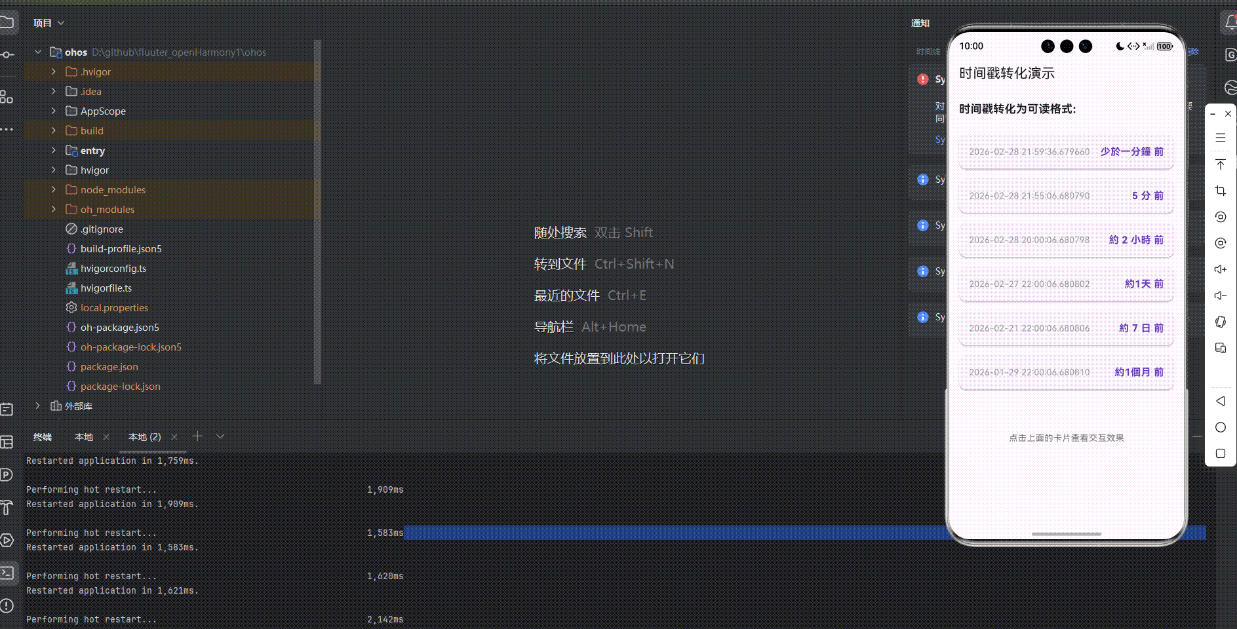Expand the entry folder in project tree
This screenshot has width=1237, height=629.
tap(54, 150)
